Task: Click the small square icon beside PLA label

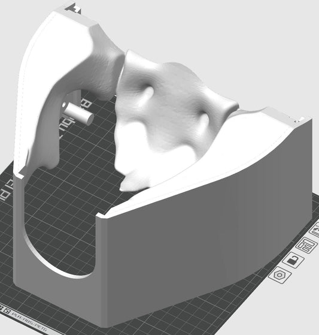Action: [x=7, y=312]
